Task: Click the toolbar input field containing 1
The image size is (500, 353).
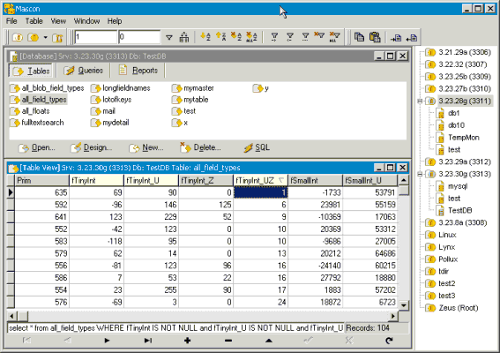Action: [x=95, y=37]
